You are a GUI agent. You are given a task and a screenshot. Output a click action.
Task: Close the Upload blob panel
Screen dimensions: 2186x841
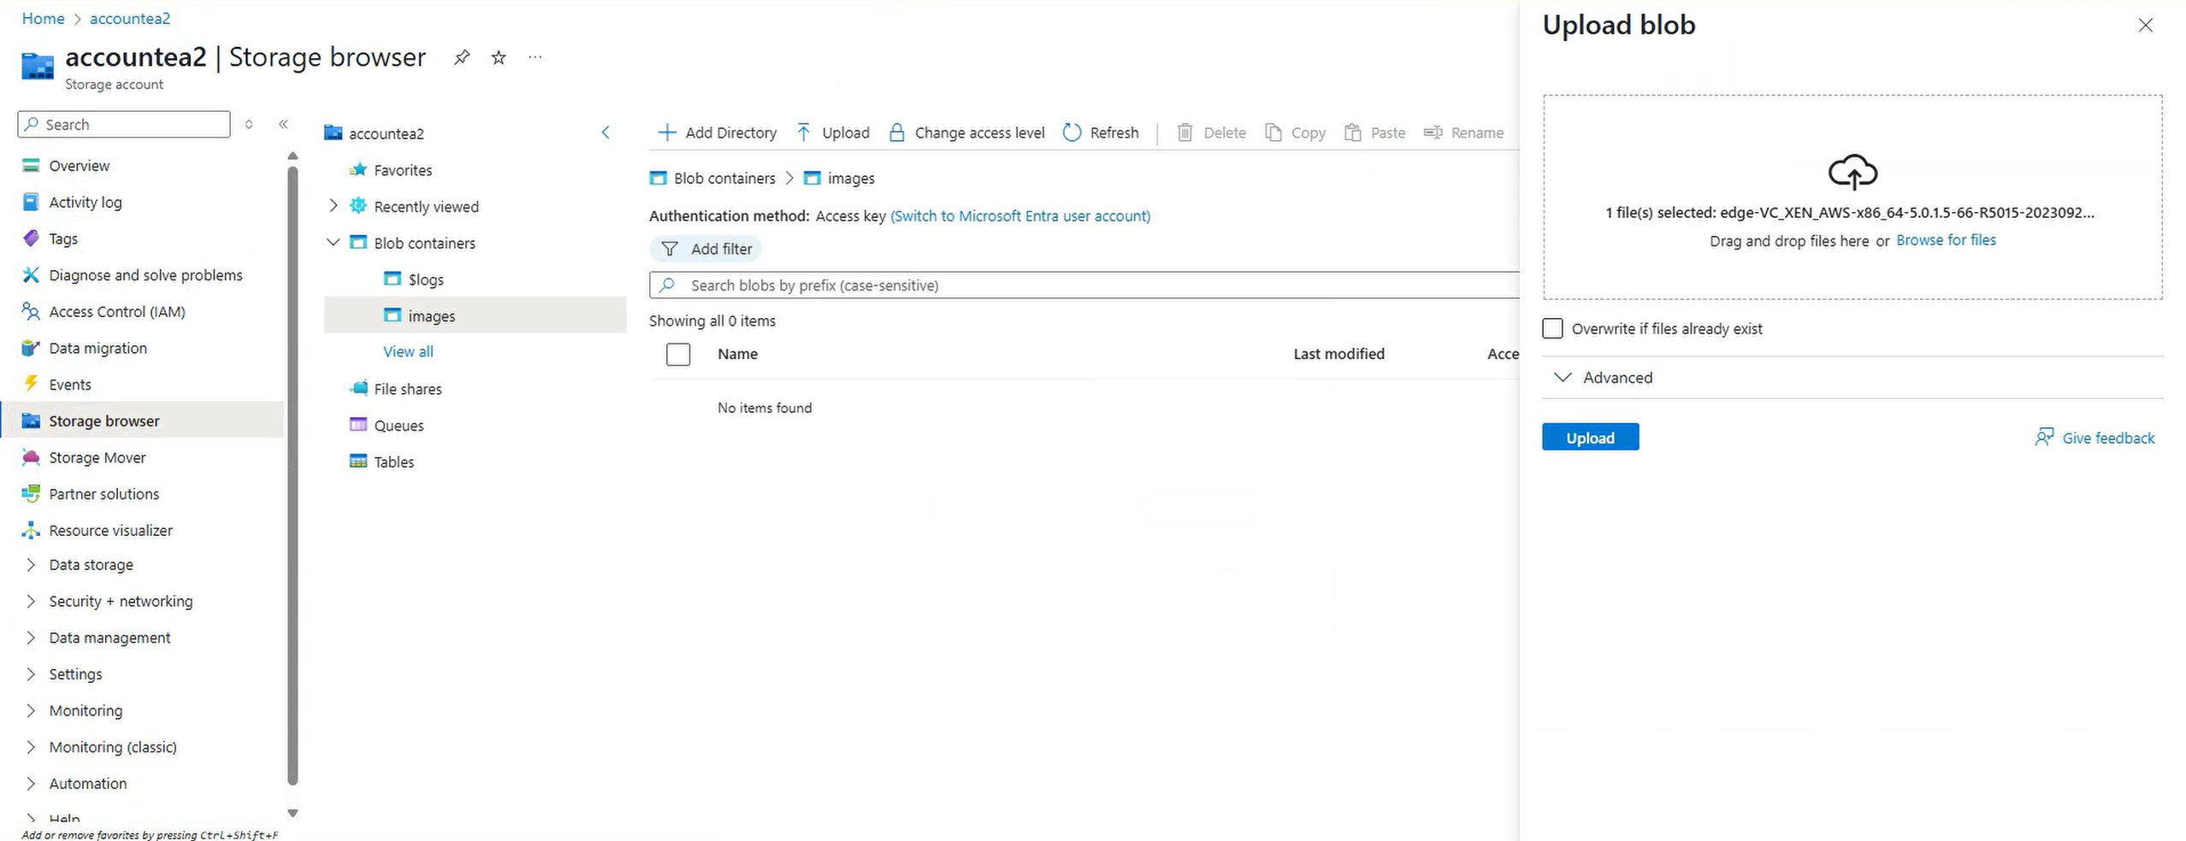(2145, 25)
